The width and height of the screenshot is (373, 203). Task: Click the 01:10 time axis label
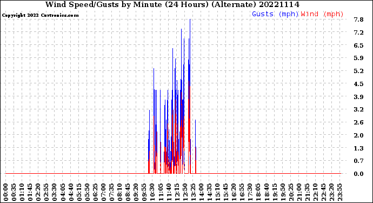point(22,192)
